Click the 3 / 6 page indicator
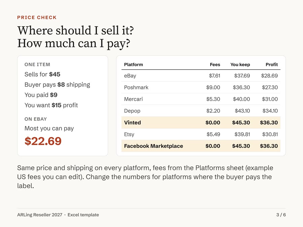 [281, 215]
